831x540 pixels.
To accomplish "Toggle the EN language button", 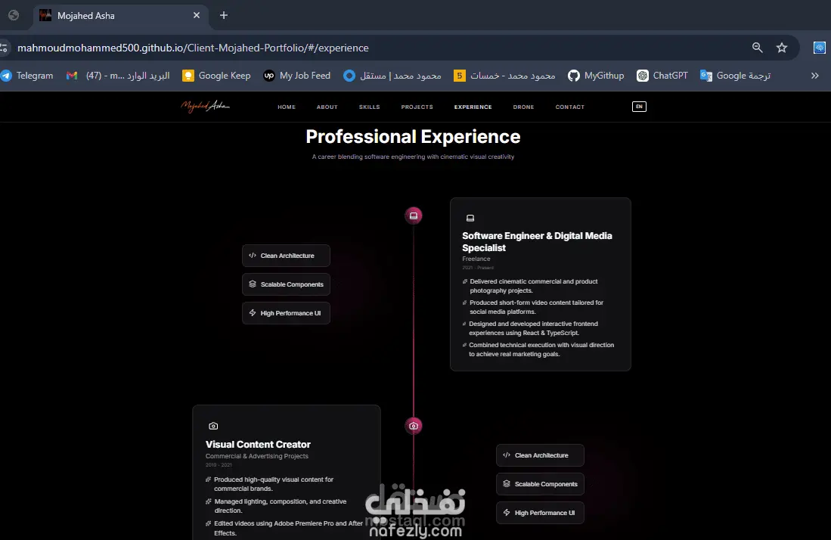I will coord(639,107).
